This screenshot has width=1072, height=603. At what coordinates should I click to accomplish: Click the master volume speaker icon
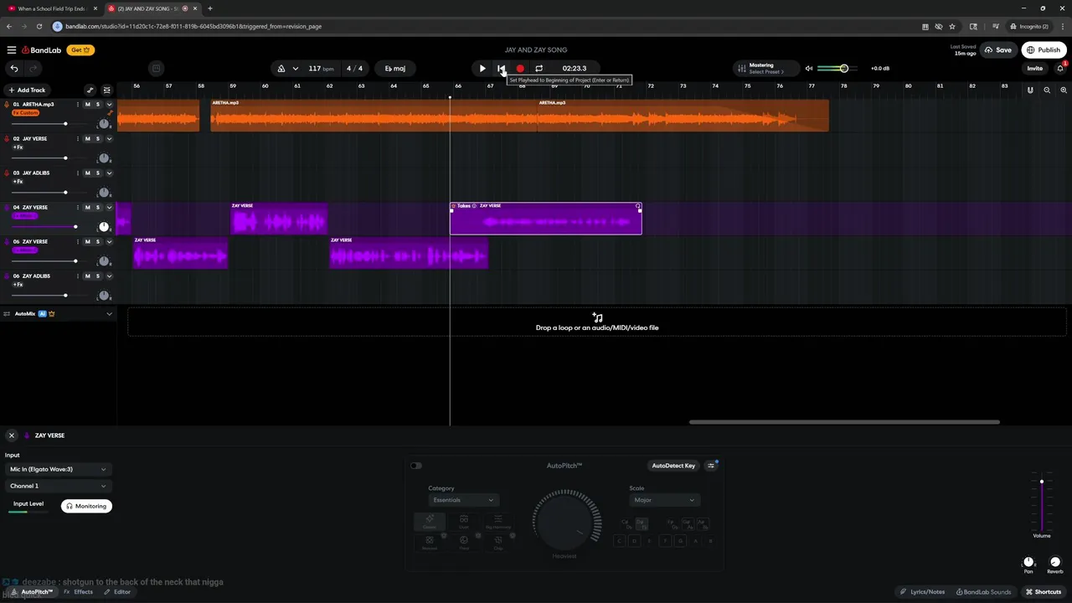pyautogui.click(x=809, y=69)
